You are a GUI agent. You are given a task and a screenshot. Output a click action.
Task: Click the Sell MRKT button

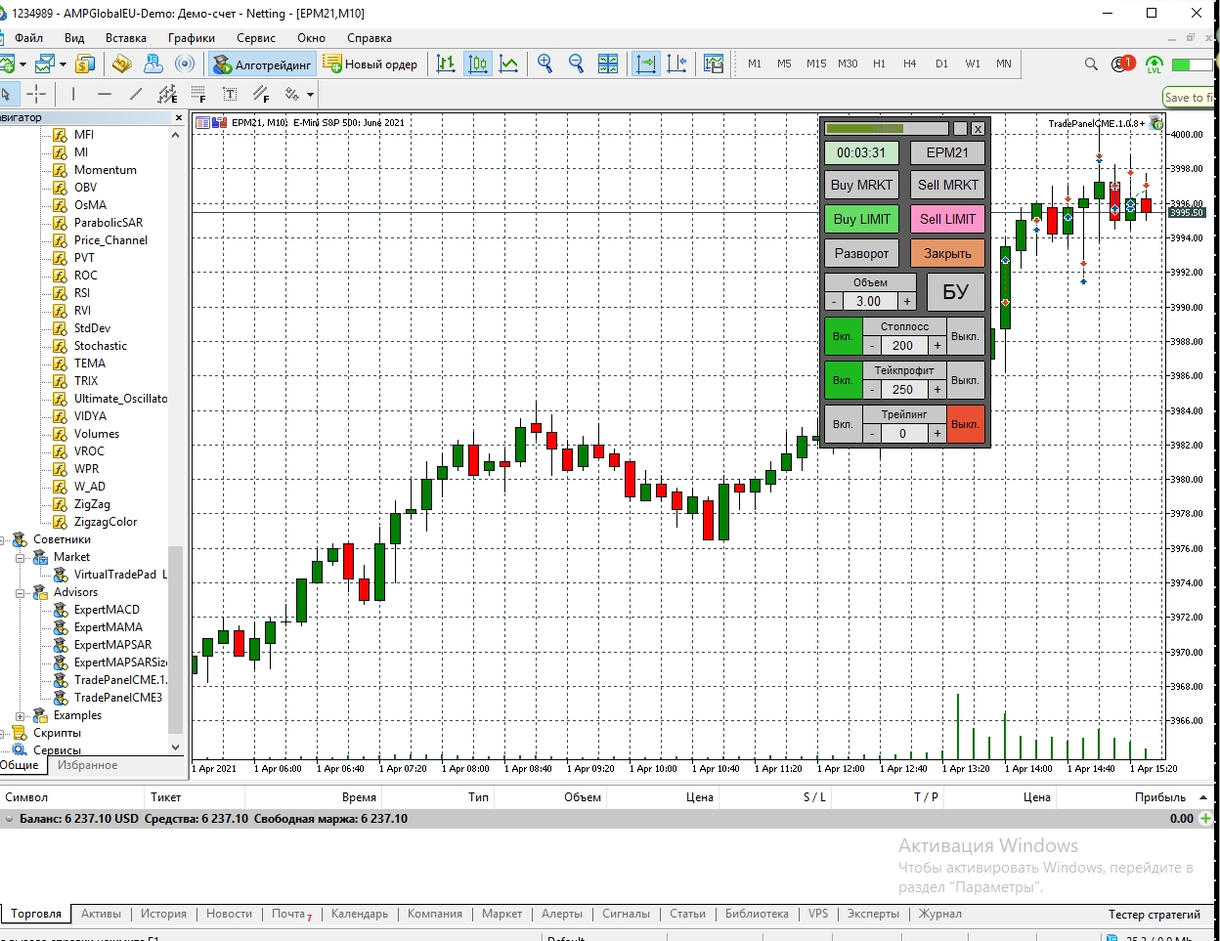(x=947, y=185)
